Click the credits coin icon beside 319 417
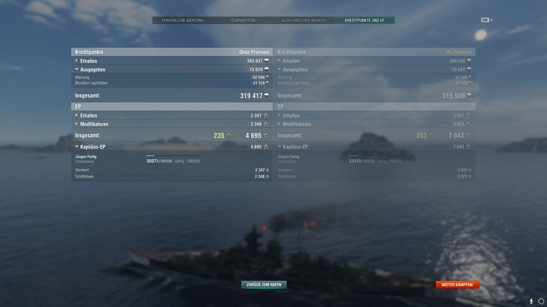This screenshot has width=547, height=307. (266, 96)
